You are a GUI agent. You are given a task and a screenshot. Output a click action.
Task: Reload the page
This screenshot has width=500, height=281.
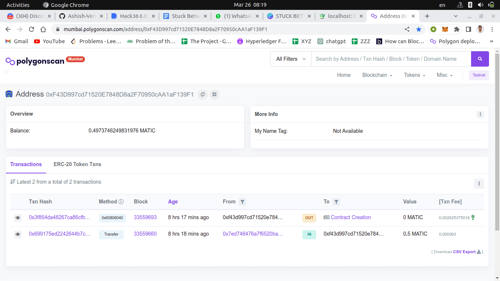tap(31, 29)
